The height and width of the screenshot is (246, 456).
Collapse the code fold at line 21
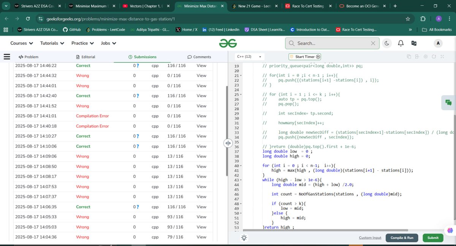coord(241,76)
